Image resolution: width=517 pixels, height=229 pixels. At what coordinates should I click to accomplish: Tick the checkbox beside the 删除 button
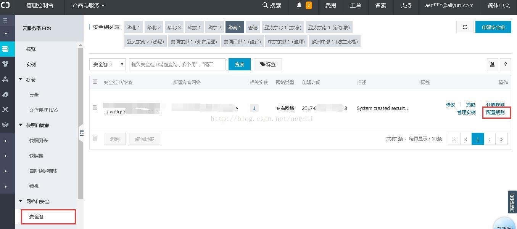[95, 138]
